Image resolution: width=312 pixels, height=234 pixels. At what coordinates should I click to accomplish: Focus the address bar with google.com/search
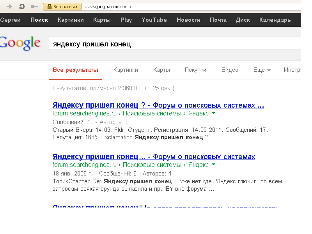(191, 7)
